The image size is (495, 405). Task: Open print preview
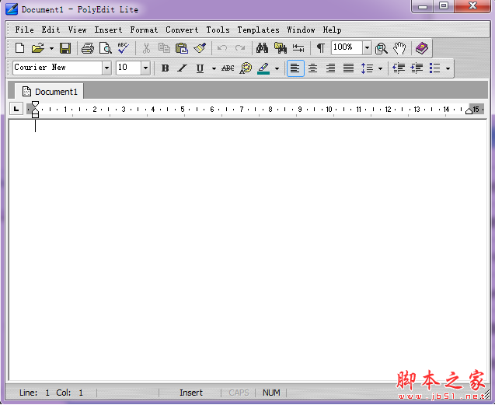[x=106, y=48]
